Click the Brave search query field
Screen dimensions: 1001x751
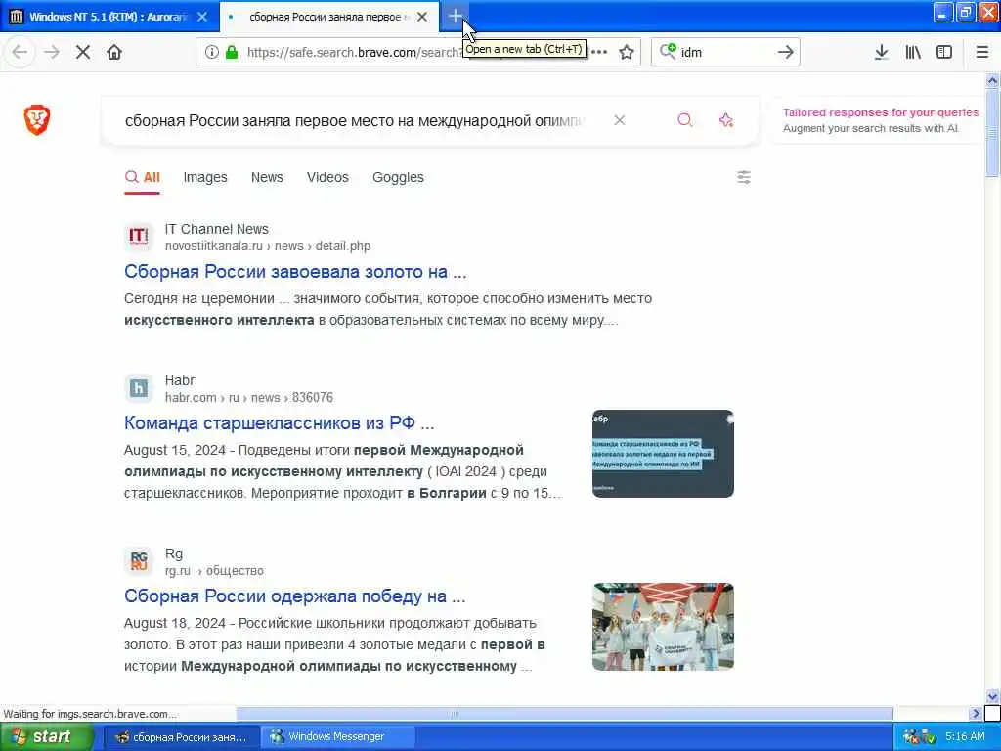click(x=354, y=120)
